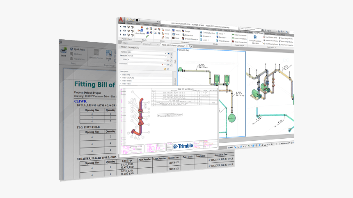Expand the W&V PIPE row

pyautogui.click(x=121, y=75)
